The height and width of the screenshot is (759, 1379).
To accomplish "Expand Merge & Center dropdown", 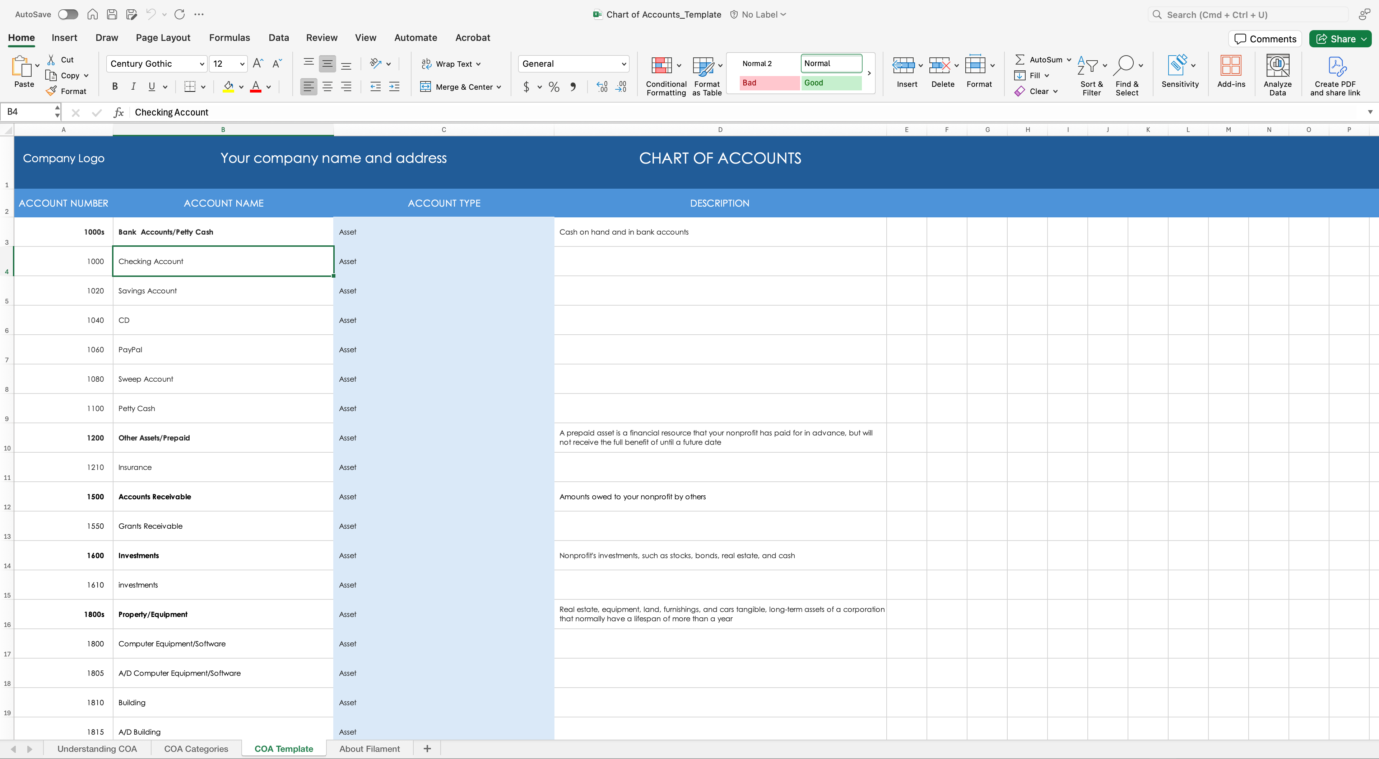I will [498, 87].
